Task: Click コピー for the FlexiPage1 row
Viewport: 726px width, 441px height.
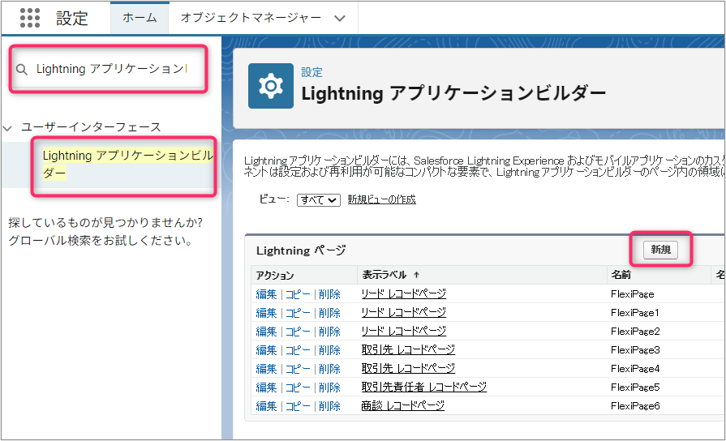Action: (298, 313)
